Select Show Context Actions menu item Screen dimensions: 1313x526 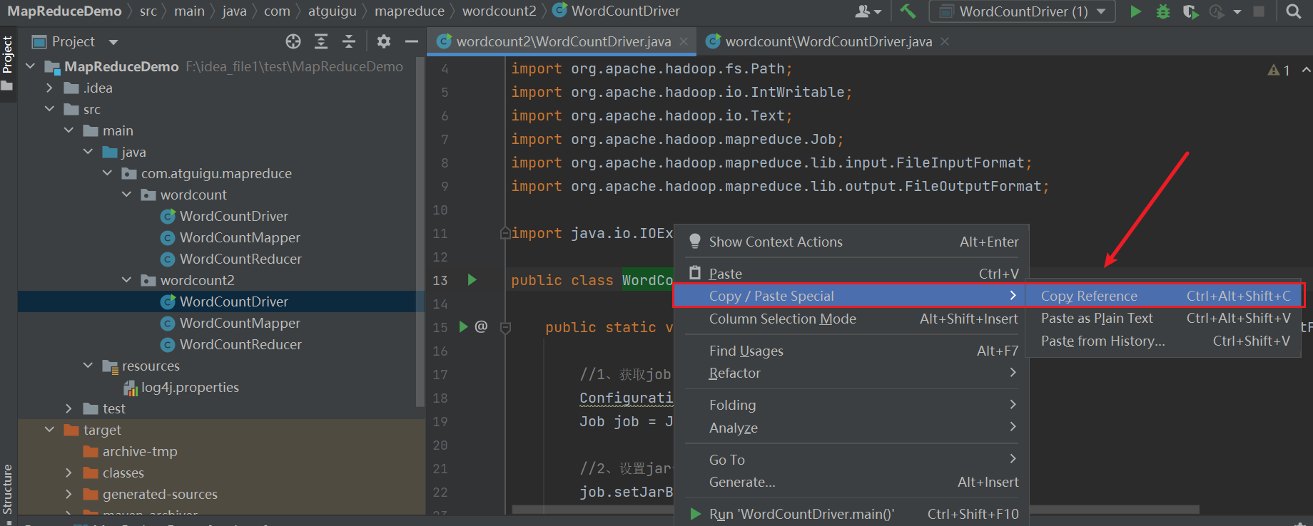(852, 242)
